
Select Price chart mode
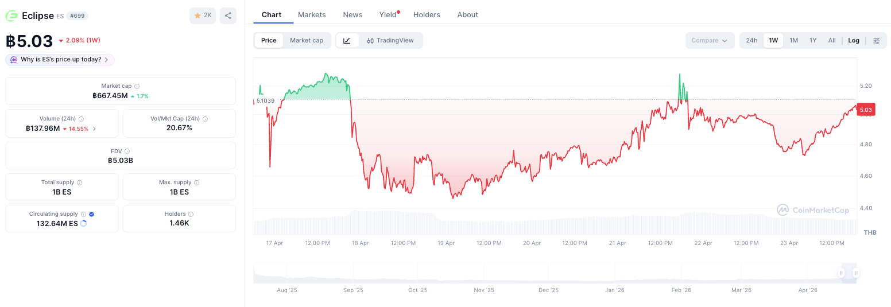coord(269,40)
